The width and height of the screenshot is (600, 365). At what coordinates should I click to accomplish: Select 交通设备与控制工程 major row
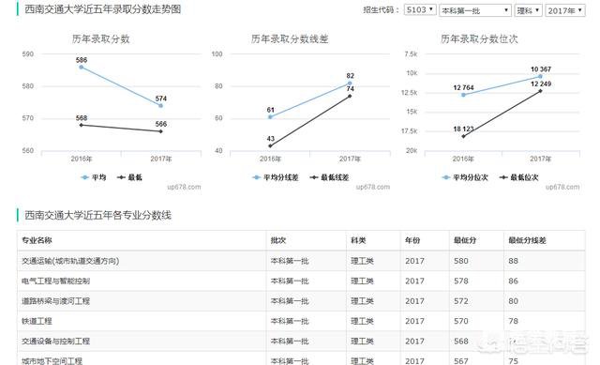(301, 341)
